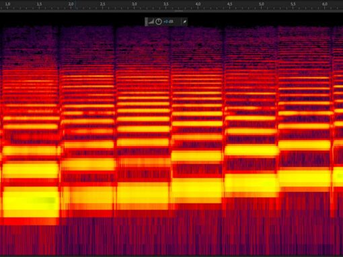Set playhead at the 5.0 ruler mark

(261, 4)
